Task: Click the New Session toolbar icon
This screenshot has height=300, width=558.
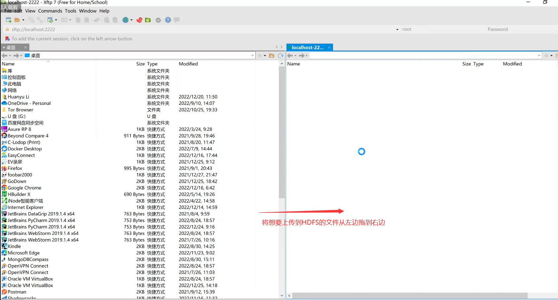Action: pyautogui.click(x=9, y=20)
